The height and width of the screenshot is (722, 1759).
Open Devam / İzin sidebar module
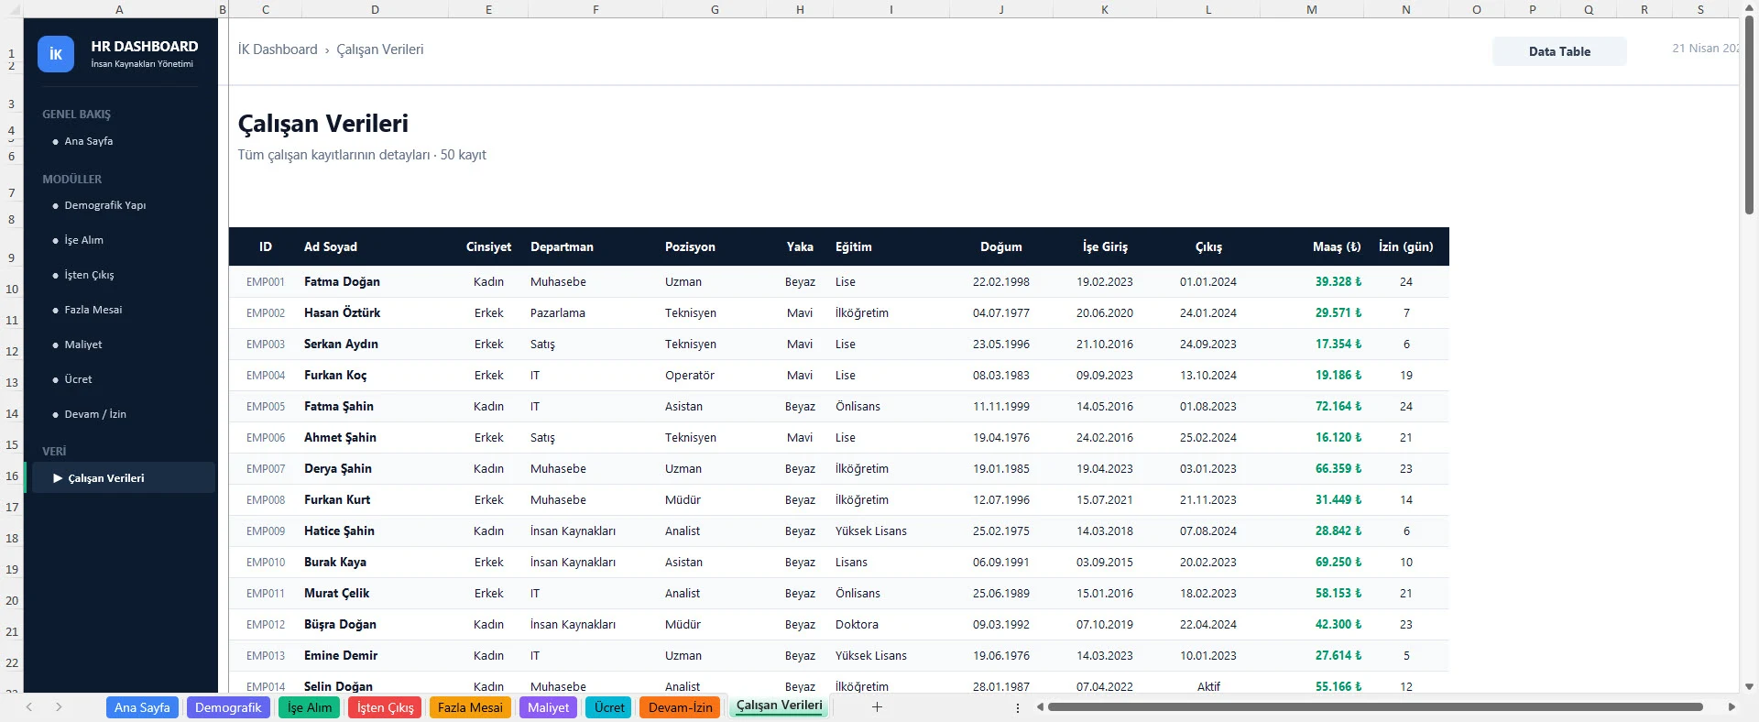point(94,414)
